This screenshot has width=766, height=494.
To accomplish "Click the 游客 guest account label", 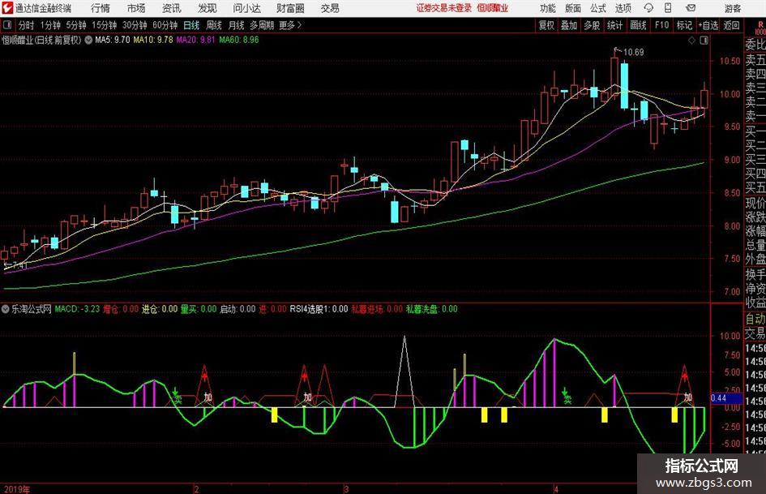I will tap(733, 8).
